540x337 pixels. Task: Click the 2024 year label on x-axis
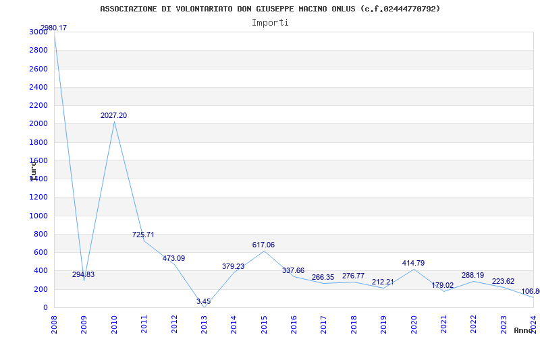[x=533, y=324]
